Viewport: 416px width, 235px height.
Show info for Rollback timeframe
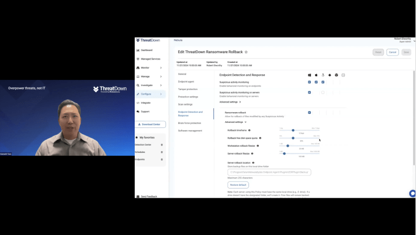pyautogui.click(x=249, y=130)
